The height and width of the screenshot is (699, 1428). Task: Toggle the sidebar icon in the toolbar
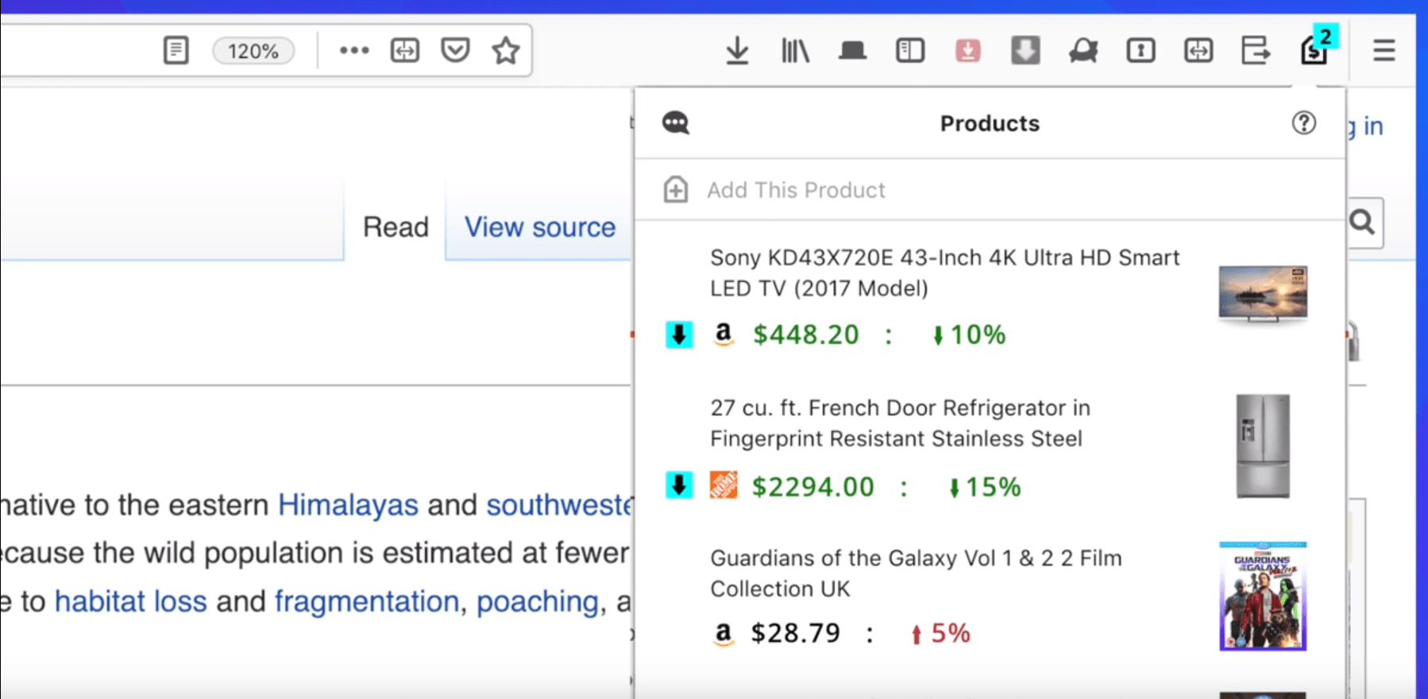tap(910, 51)
